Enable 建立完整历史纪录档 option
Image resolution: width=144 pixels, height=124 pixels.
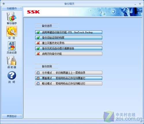point(69,43)
